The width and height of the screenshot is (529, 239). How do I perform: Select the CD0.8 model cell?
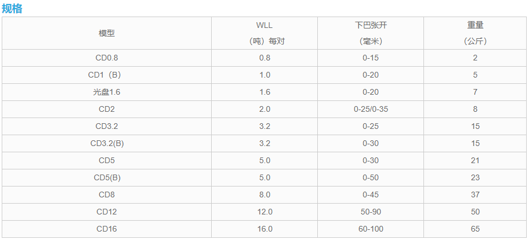click(107, 58)
